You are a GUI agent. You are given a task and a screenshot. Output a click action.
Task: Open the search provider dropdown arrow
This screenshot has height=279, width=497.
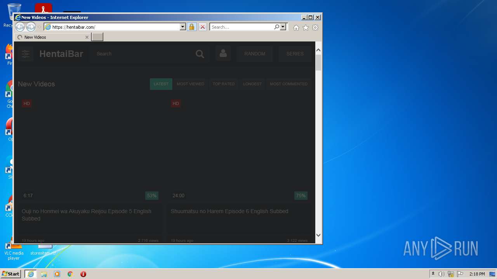point(283,27)
